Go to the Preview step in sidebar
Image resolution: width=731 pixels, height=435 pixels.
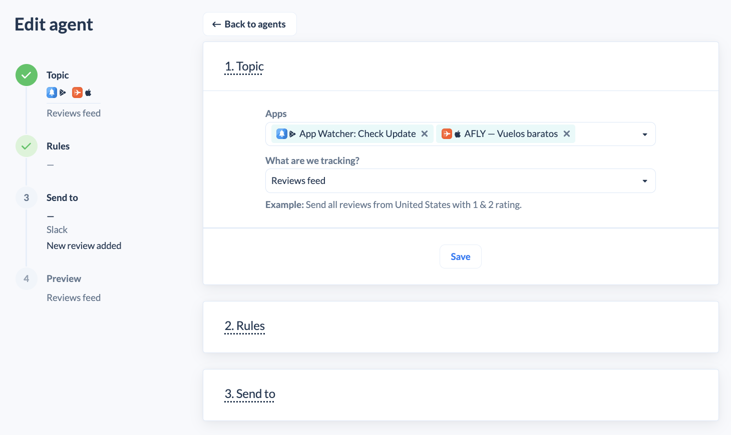coord(64,278)
